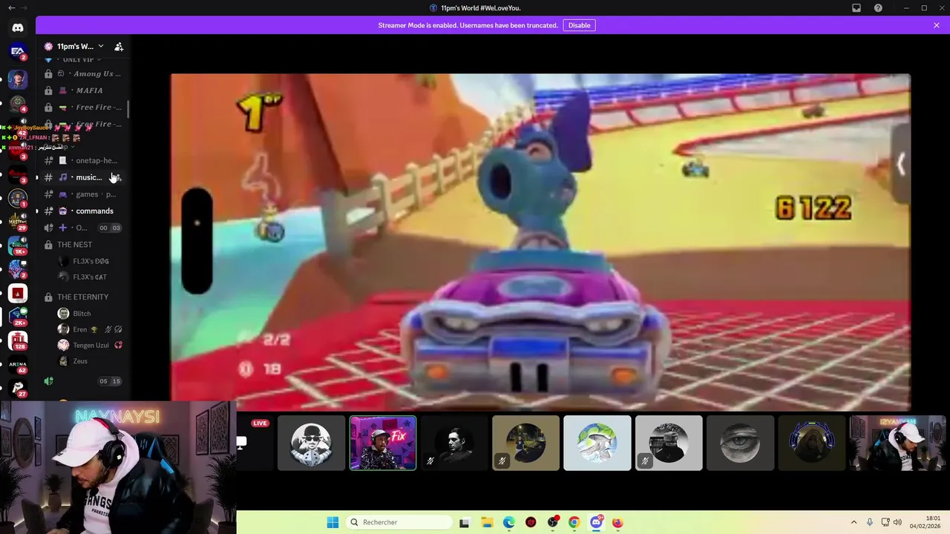Open the MAFIA locked channel
The height and width of the screenshot is (534, 950).
tap(83, 90)
